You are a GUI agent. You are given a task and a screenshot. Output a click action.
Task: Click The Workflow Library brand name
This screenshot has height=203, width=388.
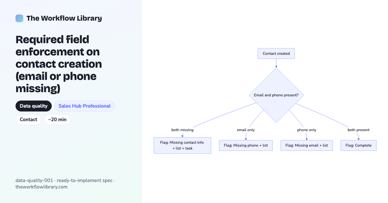(x=64, y=18)
